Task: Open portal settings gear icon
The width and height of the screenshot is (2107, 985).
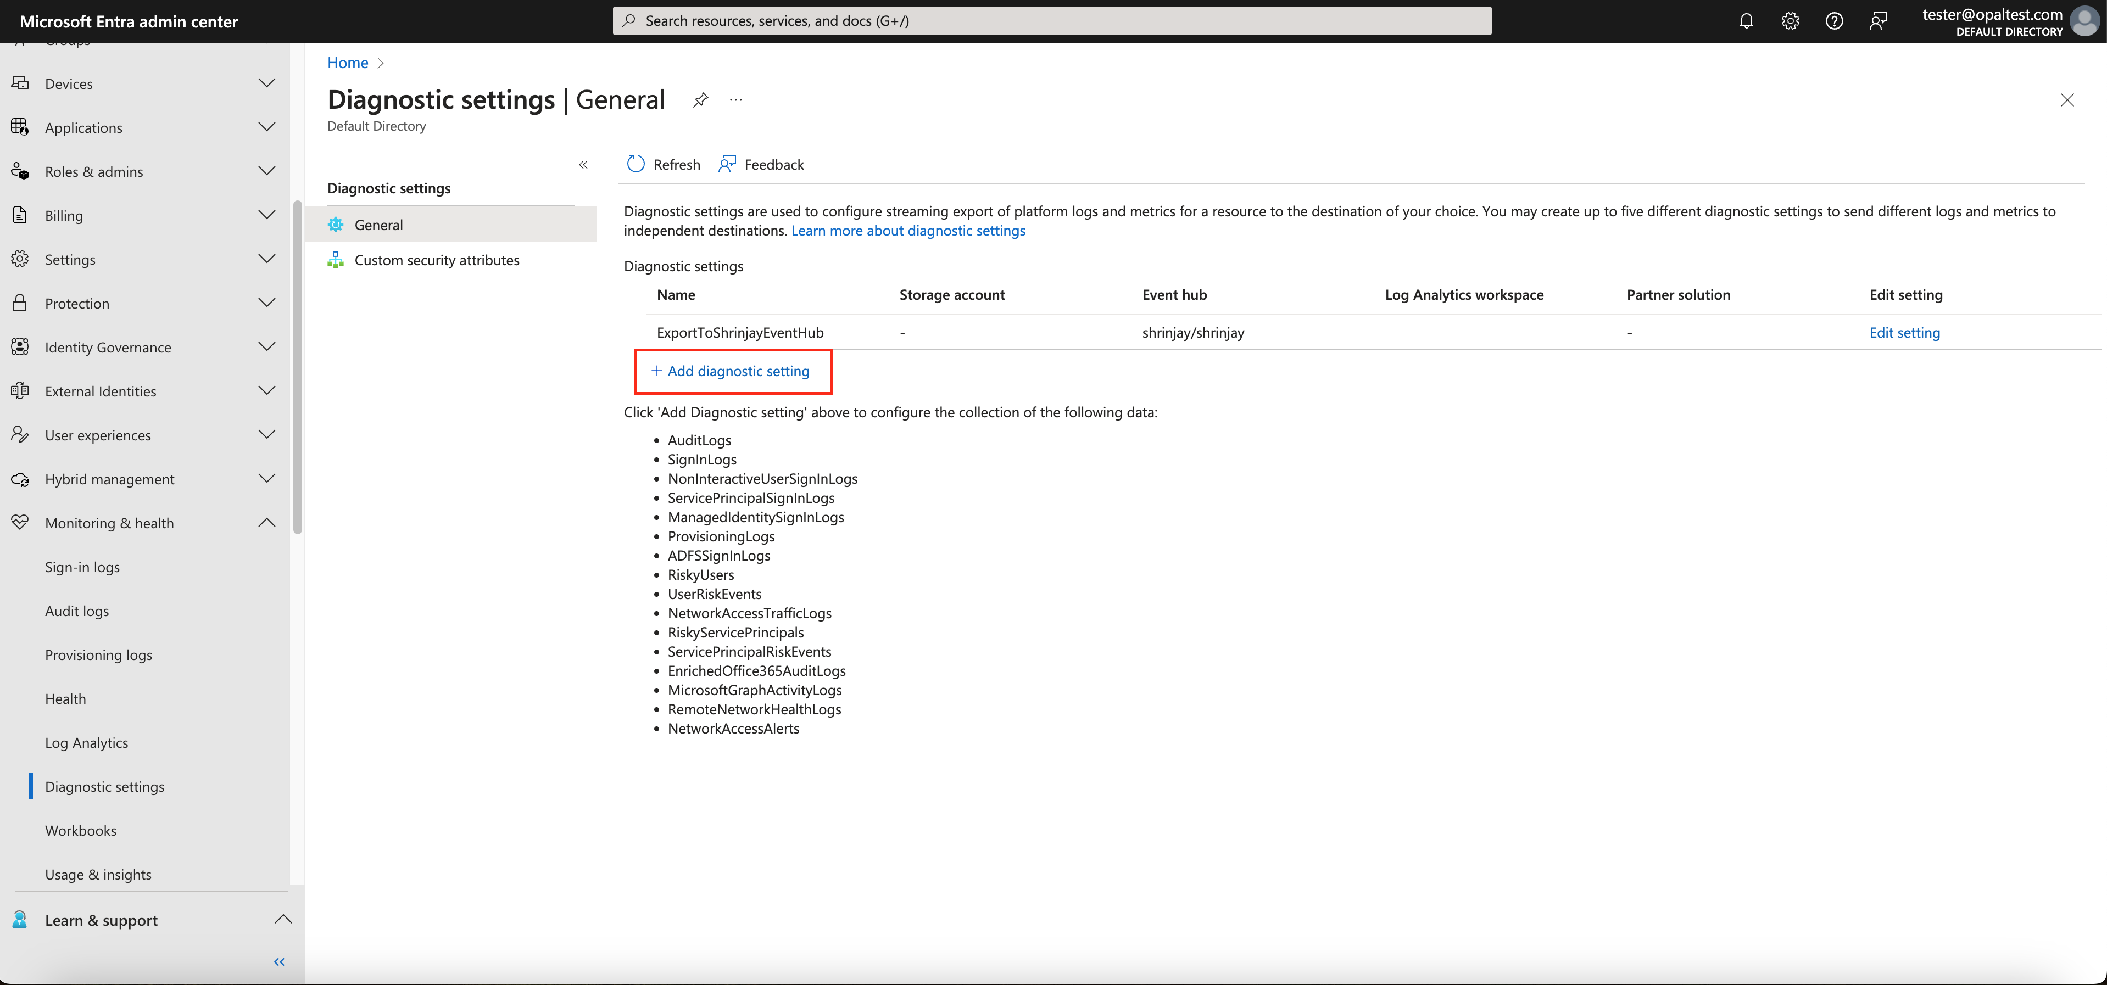Action: point(1791,21)
